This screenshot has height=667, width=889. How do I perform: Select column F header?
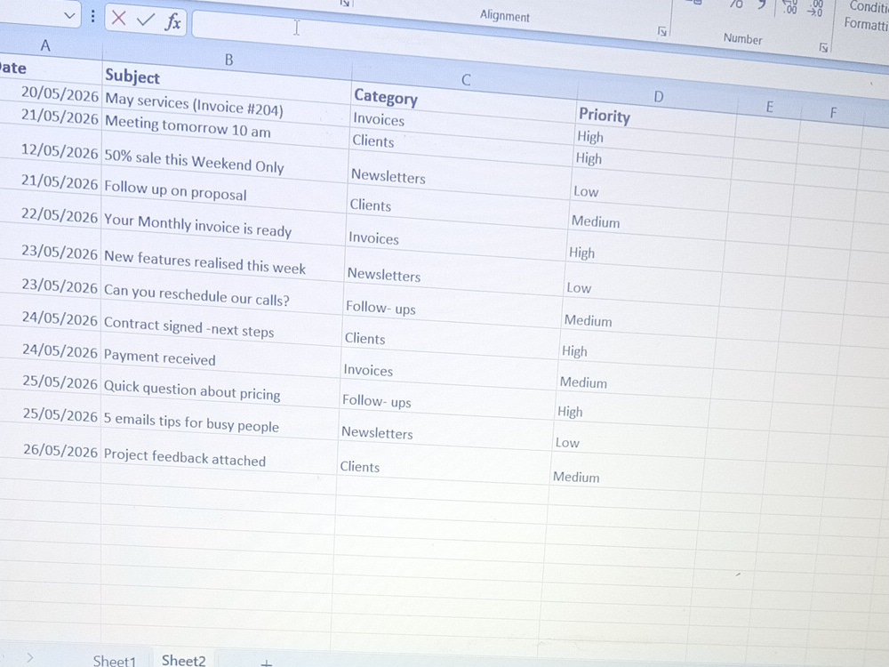coord(833,113)
